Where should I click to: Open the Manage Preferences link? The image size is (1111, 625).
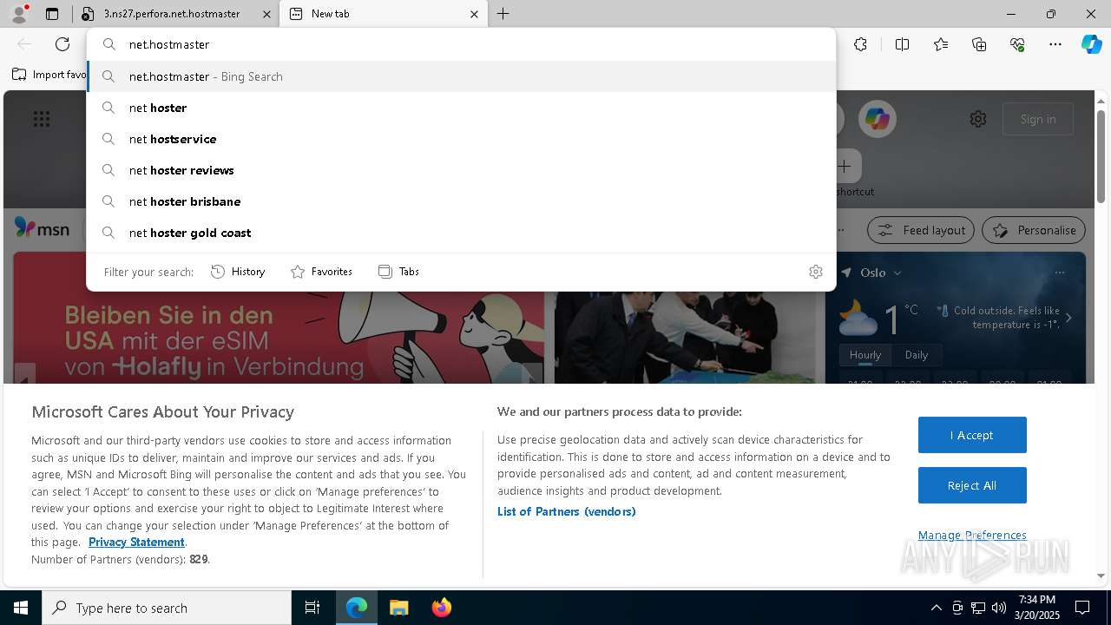(972, 535)
